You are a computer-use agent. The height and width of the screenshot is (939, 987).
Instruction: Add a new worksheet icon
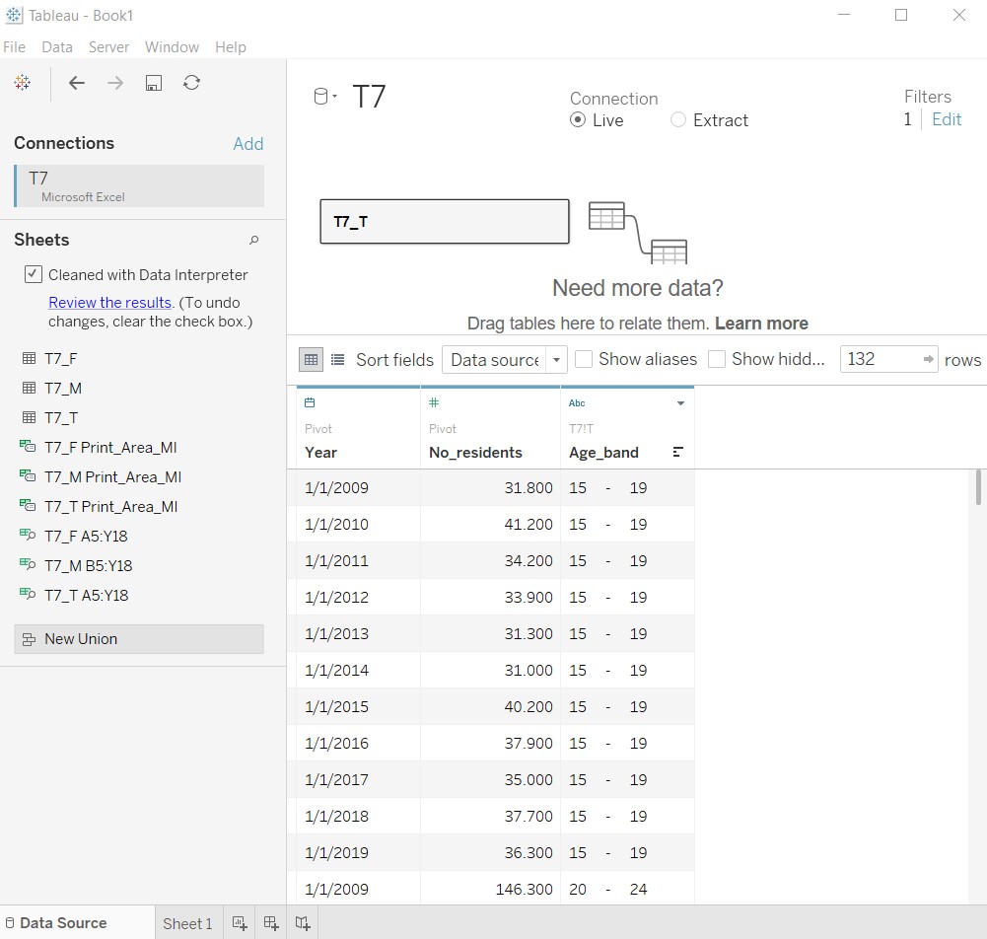240,923
